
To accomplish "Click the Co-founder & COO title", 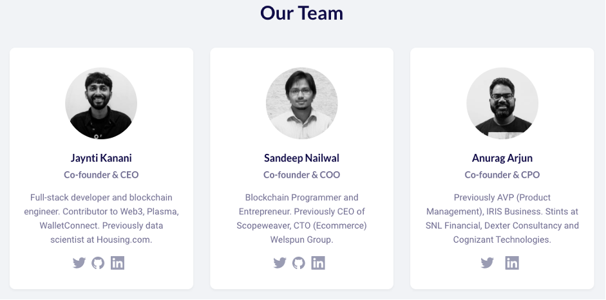I will click(x=302, y=175).
